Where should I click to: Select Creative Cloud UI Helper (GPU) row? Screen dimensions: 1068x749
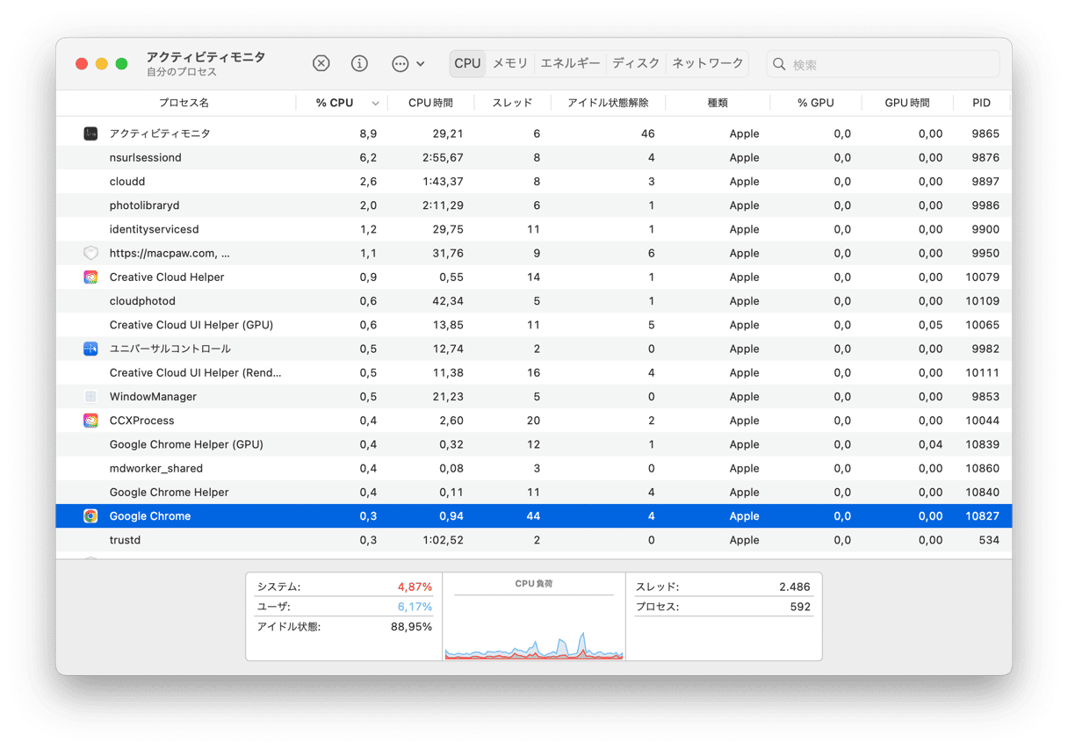pyautogui.click(x=534, y=325)
